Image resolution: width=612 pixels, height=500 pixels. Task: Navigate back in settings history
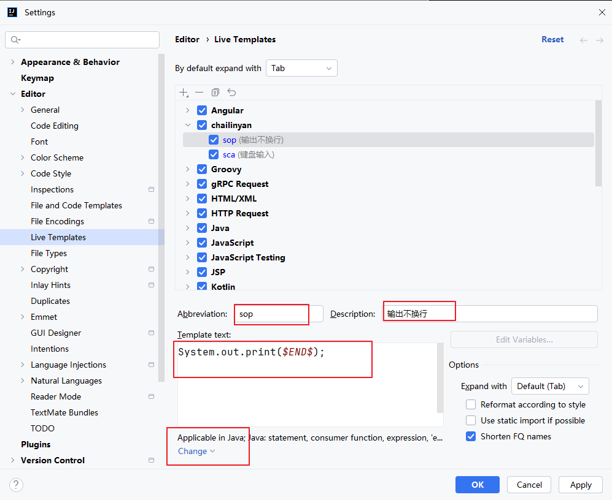click(584, 40)
